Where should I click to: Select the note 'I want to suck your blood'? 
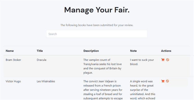click(x=142, y=62)
